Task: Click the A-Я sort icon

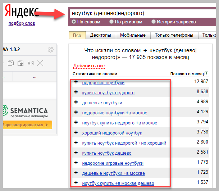Action: tap(31, 63)
